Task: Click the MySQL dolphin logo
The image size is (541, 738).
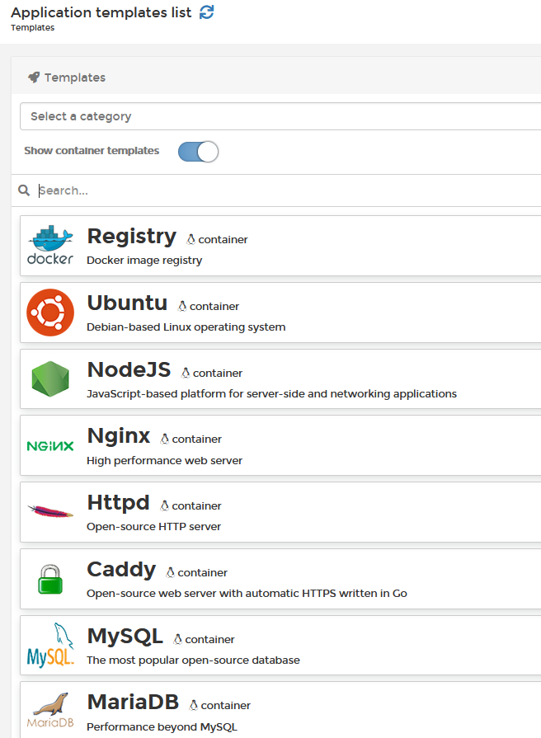Action: (50, 646)
